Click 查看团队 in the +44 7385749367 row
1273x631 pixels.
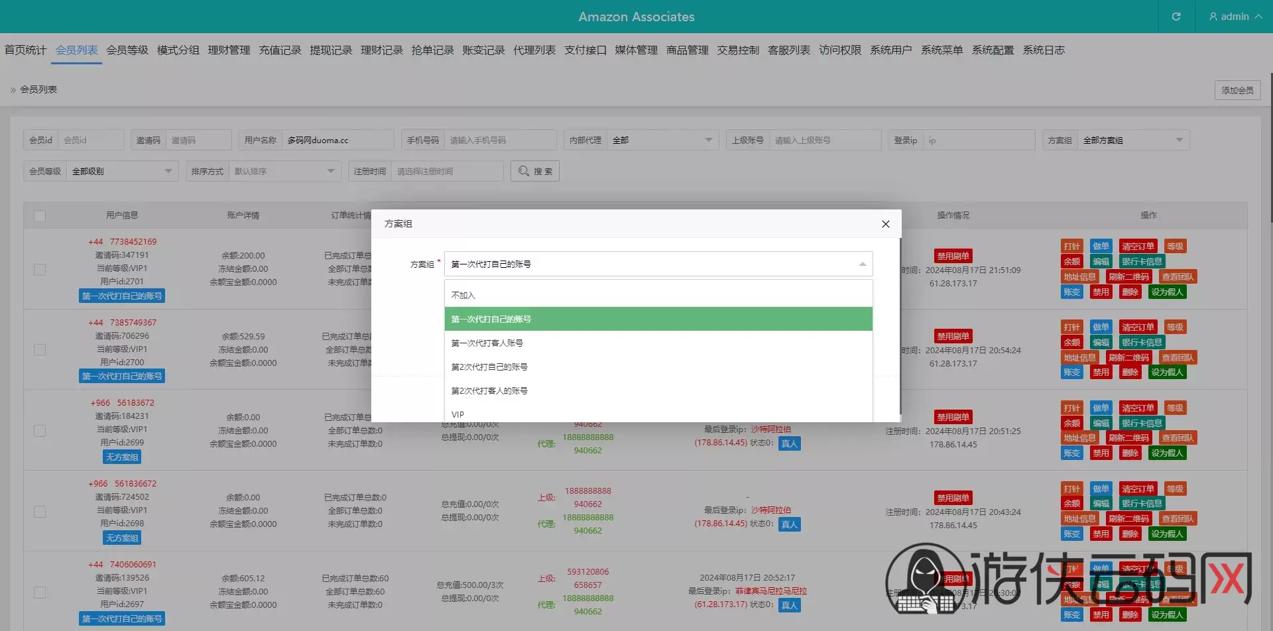(1178, 358)
